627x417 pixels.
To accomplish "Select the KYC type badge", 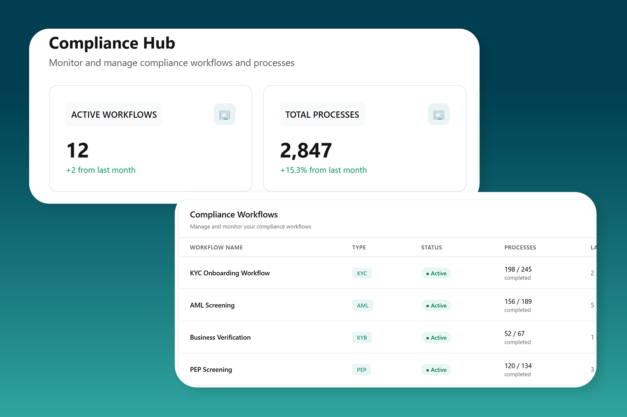I will click(x=362, y=273).
